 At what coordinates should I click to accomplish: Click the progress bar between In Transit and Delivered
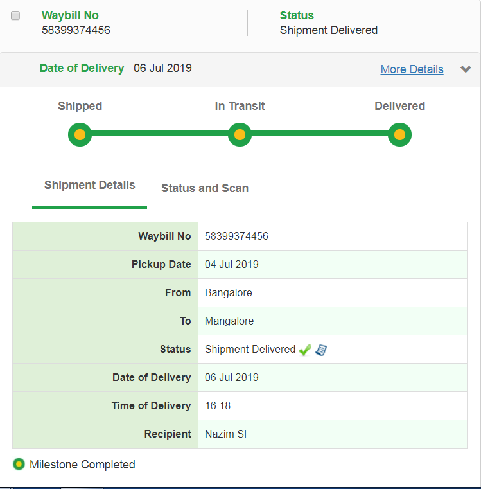[x=319, y=135]
